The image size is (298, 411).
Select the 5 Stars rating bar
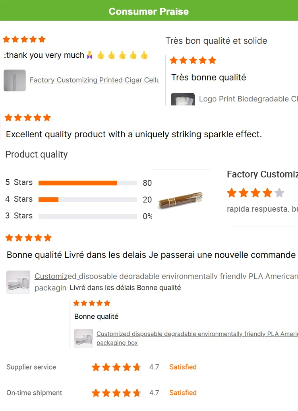pos(87,183)
